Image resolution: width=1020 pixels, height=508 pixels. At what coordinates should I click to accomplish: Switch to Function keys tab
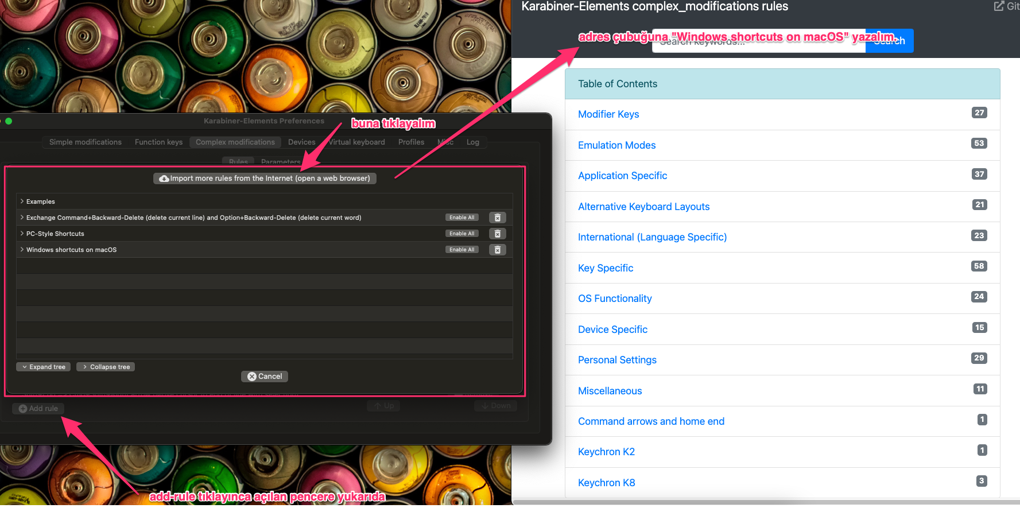158,142
